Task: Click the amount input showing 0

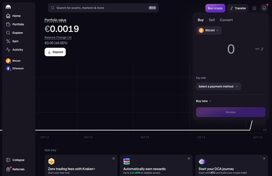Action: click(x=231, y=49)
